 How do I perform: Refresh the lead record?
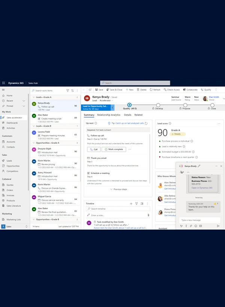pos(155,90)
